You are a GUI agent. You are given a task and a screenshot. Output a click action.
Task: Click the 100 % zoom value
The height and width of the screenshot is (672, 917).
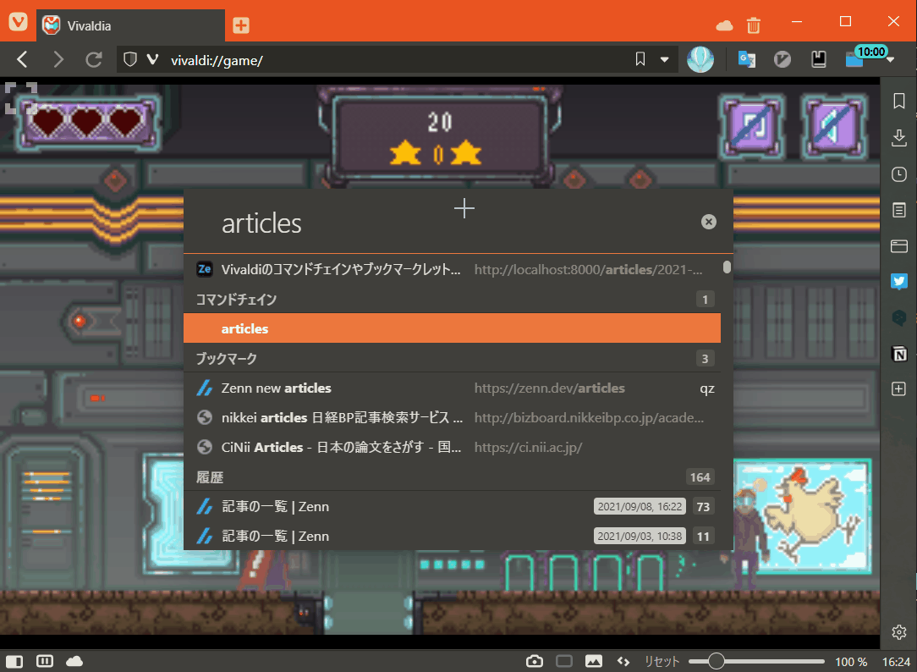click(x=851, y=662)
